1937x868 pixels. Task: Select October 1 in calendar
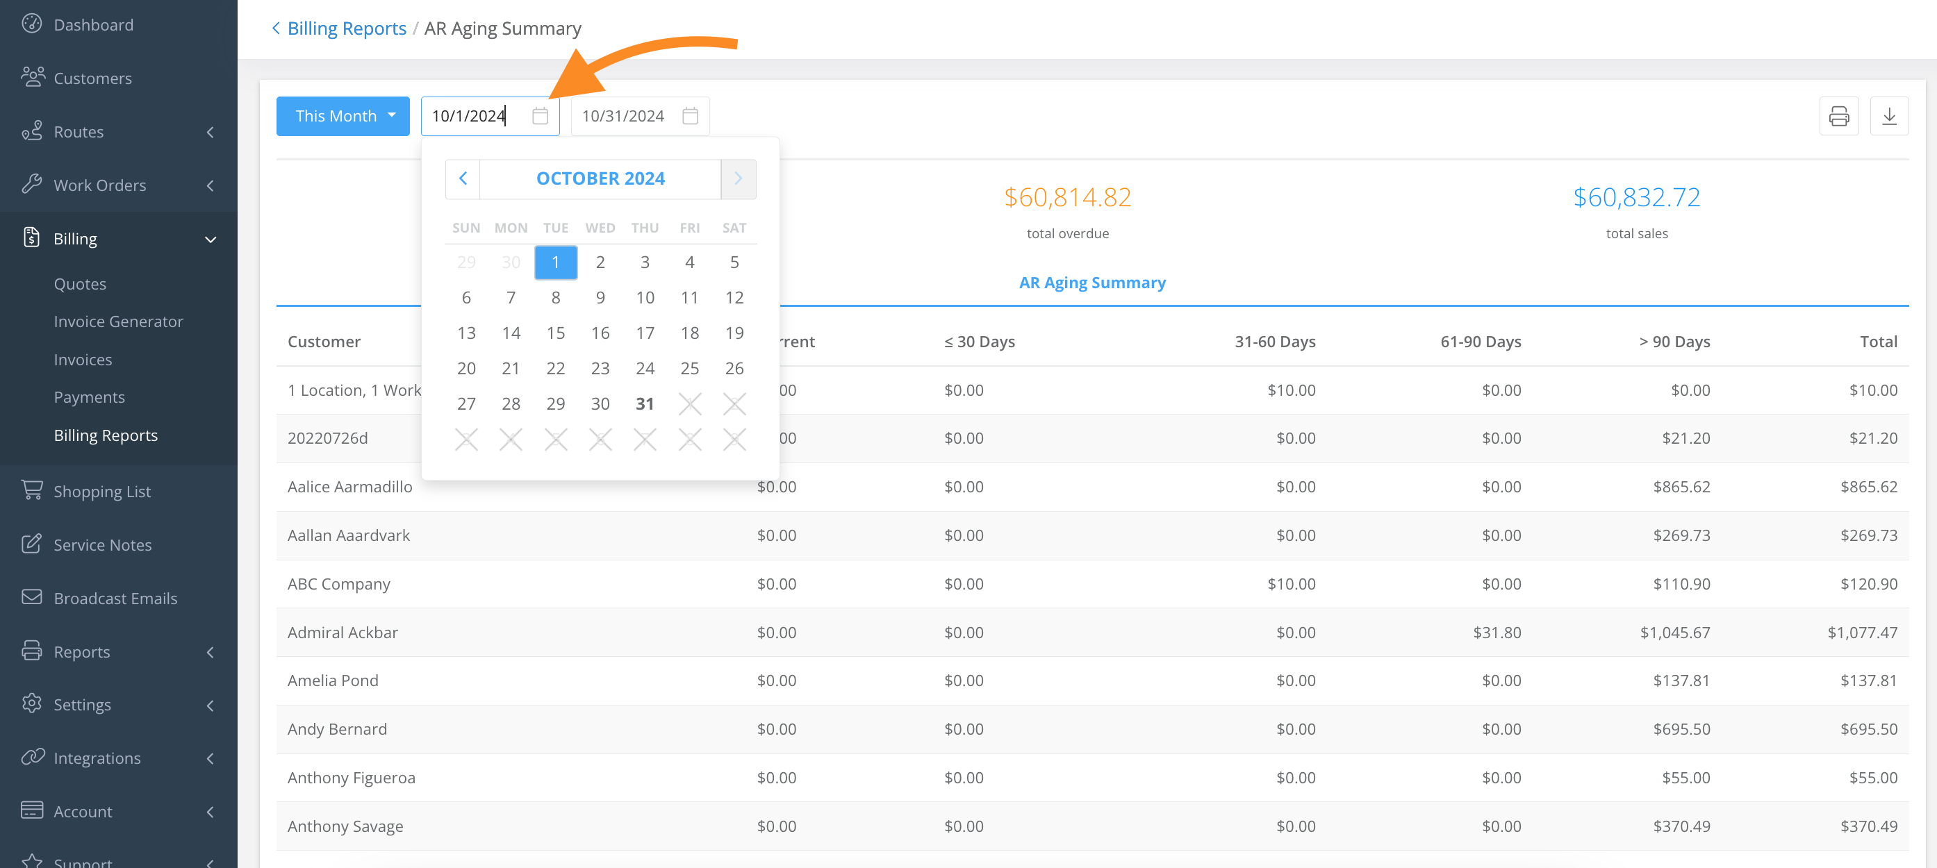point(556,262)
